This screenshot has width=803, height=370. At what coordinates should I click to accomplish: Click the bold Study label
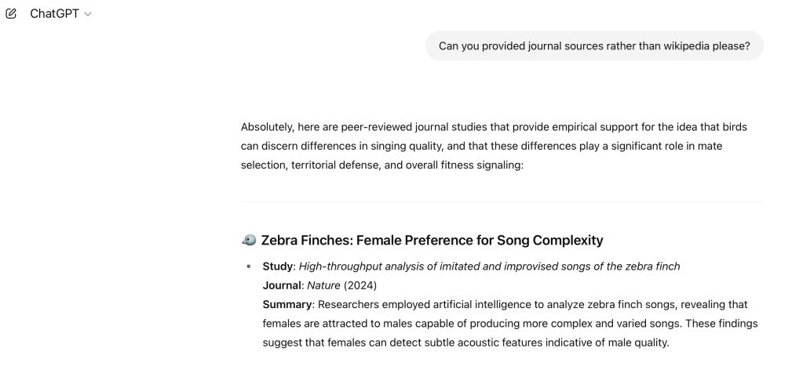pos(277,267)
